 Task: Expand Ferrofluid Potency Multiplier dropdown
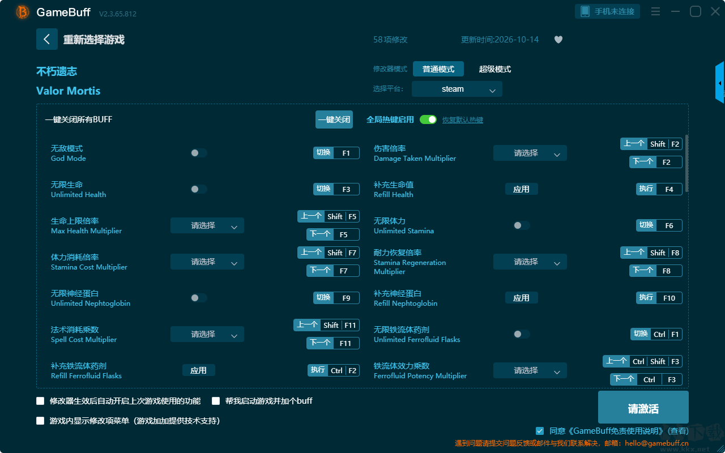point(530,370)
